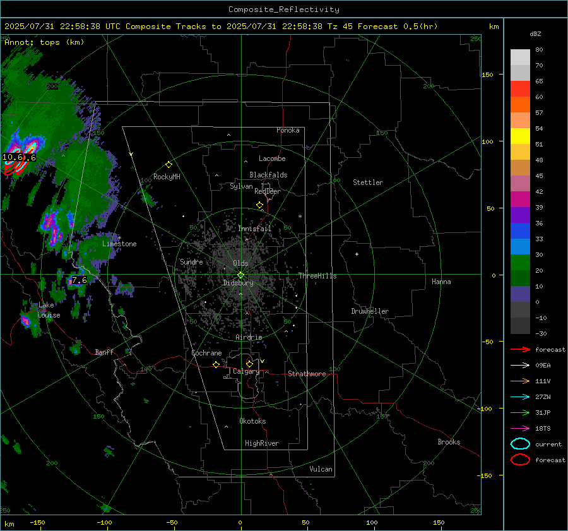The image size is (568, 531).
Task: Click the yellow radar-site diamond near Didsbury
Action: pyautogui.click(x=240, y=275)
